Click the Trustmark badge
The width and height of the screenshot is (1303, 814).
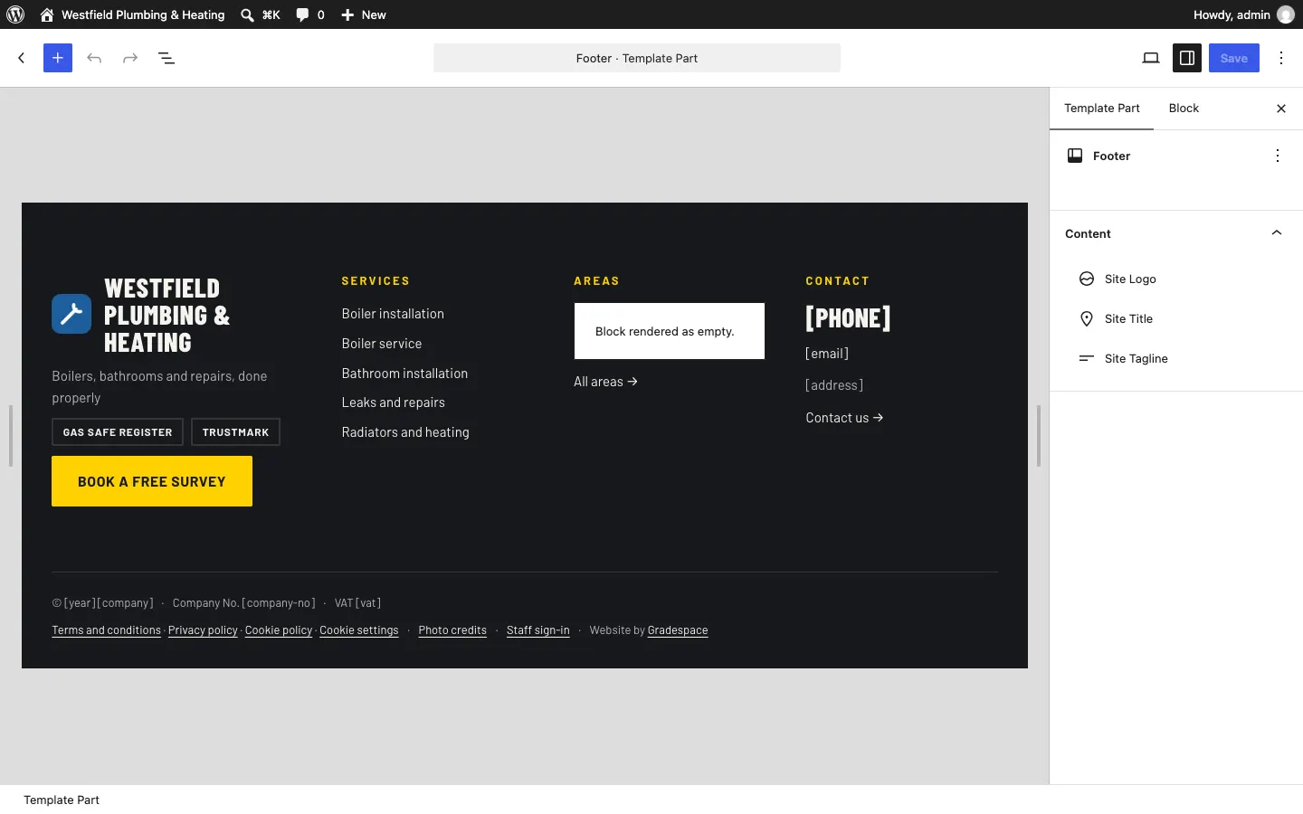click(235, 432)
